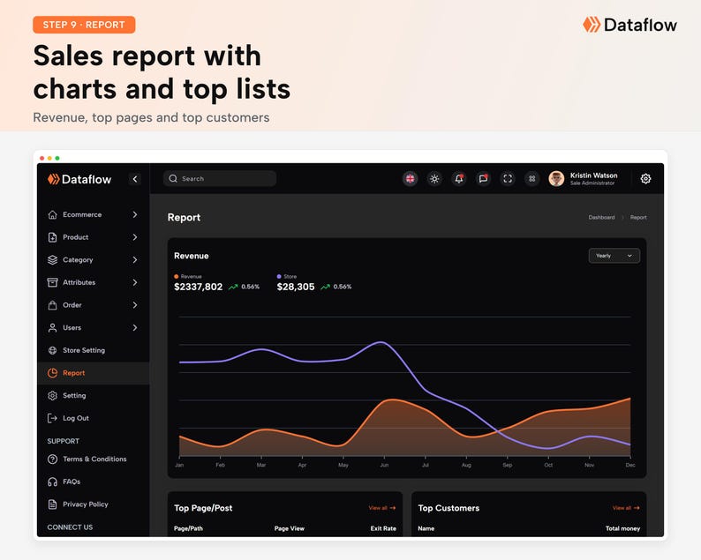The image size is (701, 560).
Task: Expand the Attributes chevron
Action: 134,282
